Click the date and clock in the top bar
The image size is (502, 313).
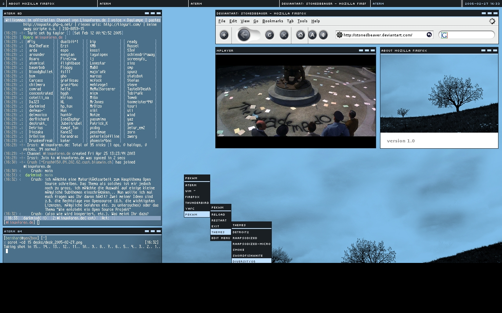pyautogui.click(x=482, y=4)
